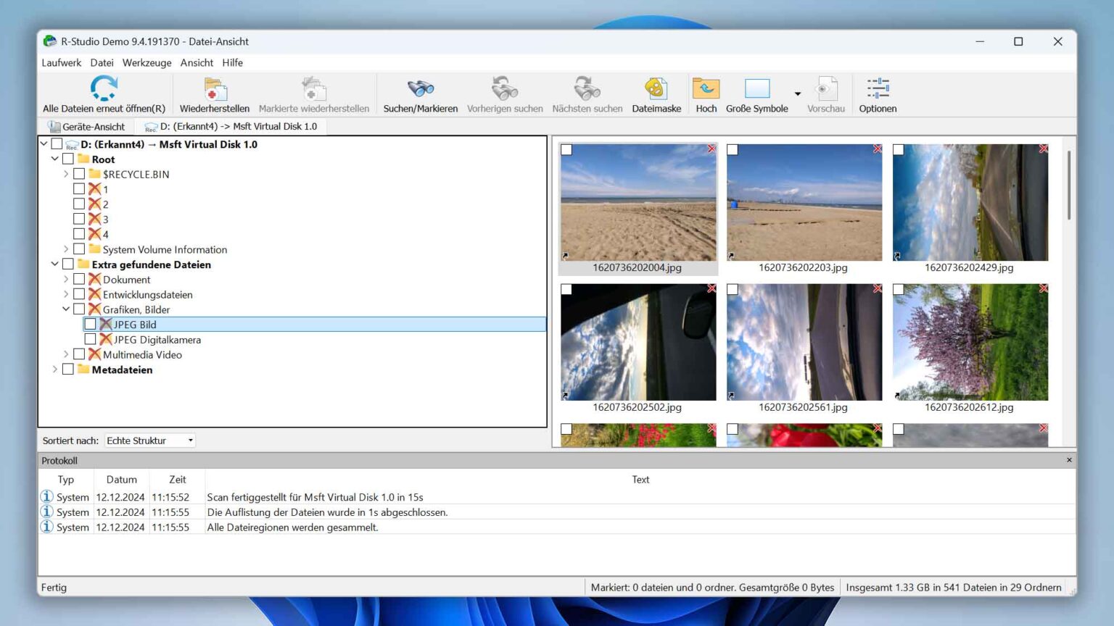Close the Protokoll panel
The height and width of the screenshot is (626, 1114).
point(1069,460)
